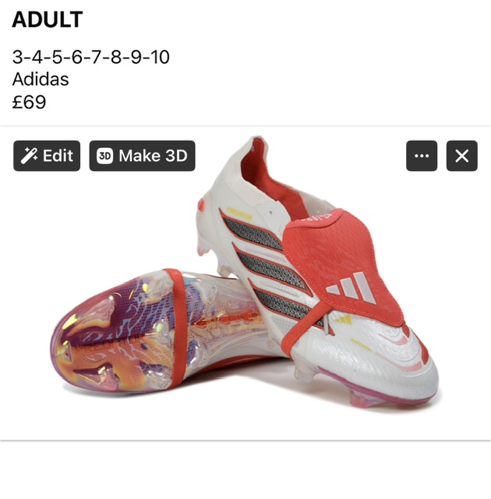Click the magic wand Edit icon
The height and width of the screenshot is (499, 491).
tap(29, 156)
